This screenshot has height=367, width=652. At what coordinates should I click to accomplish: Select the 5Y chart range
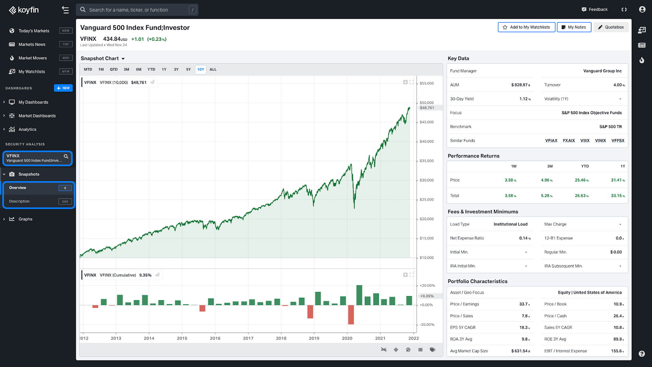pyautogui.click(x=188, y=69)
